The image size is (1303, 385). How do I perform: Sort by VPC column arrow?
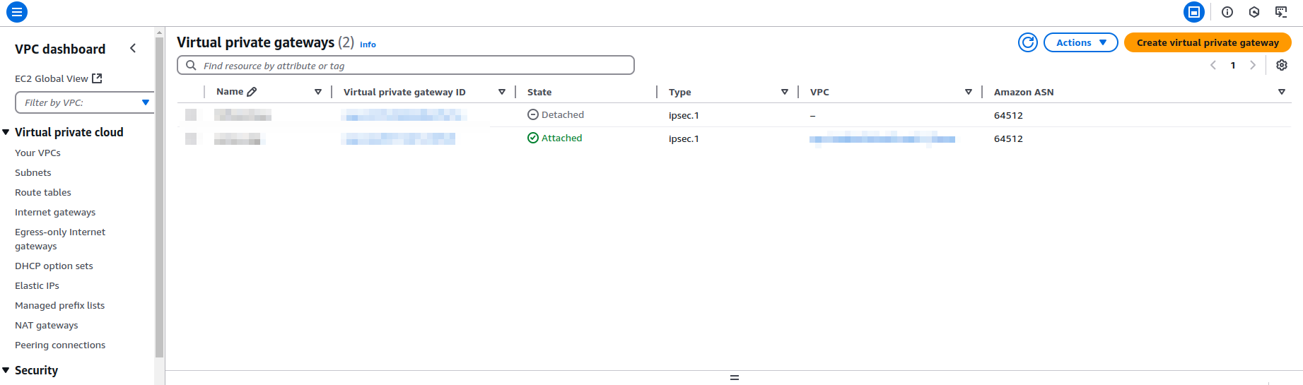(x=969, y=92)
